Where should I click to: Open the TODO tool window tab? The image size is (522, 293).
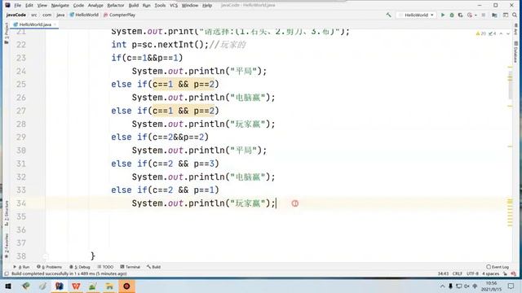tap(105, 267)
